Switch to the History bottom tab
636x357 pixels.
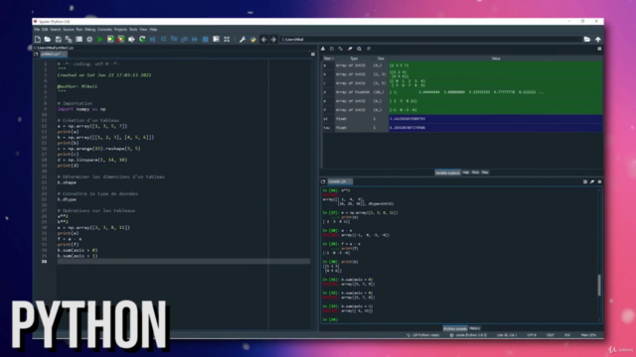tap(475, 328)
